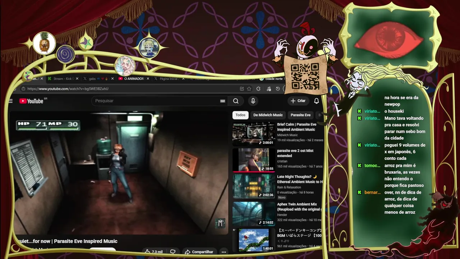Screen dimensions: 460x259
Task: Open Brief Calm Parasite Eve title link
Action: pos(297,127)
